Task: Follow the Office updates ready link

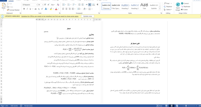Action: (x=50, y=16)
